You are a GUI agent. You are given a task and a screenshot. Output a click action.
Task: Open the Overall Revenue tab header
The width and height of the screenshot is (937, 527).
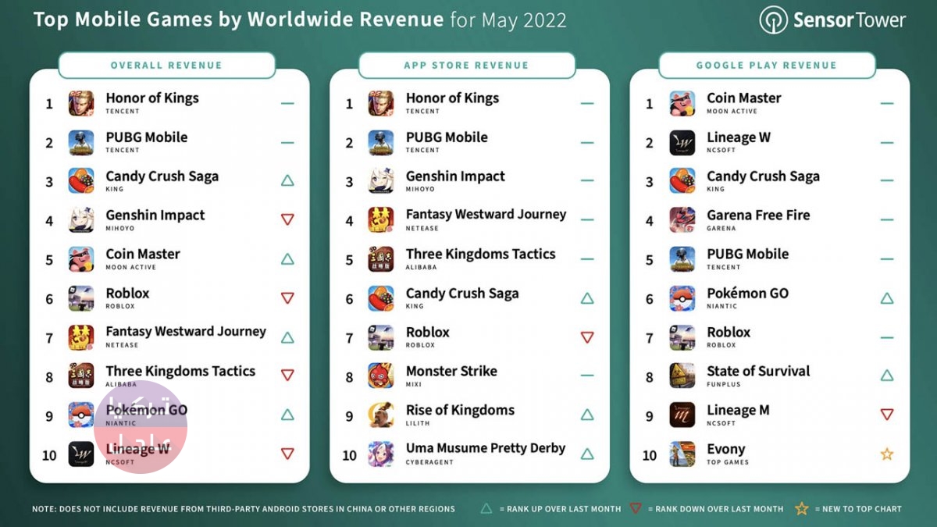tap(166, 66)
